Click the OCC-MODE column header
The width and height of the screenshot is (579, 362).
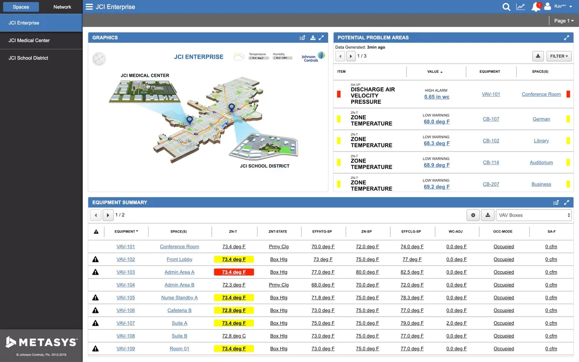[503, 232]
